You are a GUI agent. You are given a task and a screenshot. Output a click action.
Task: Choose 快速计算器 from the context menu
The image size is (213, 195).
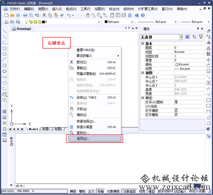[95, 127]
